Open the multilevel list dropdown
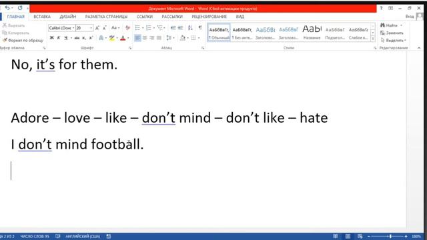This screenshot has width=427, height=240. [165, 28]
